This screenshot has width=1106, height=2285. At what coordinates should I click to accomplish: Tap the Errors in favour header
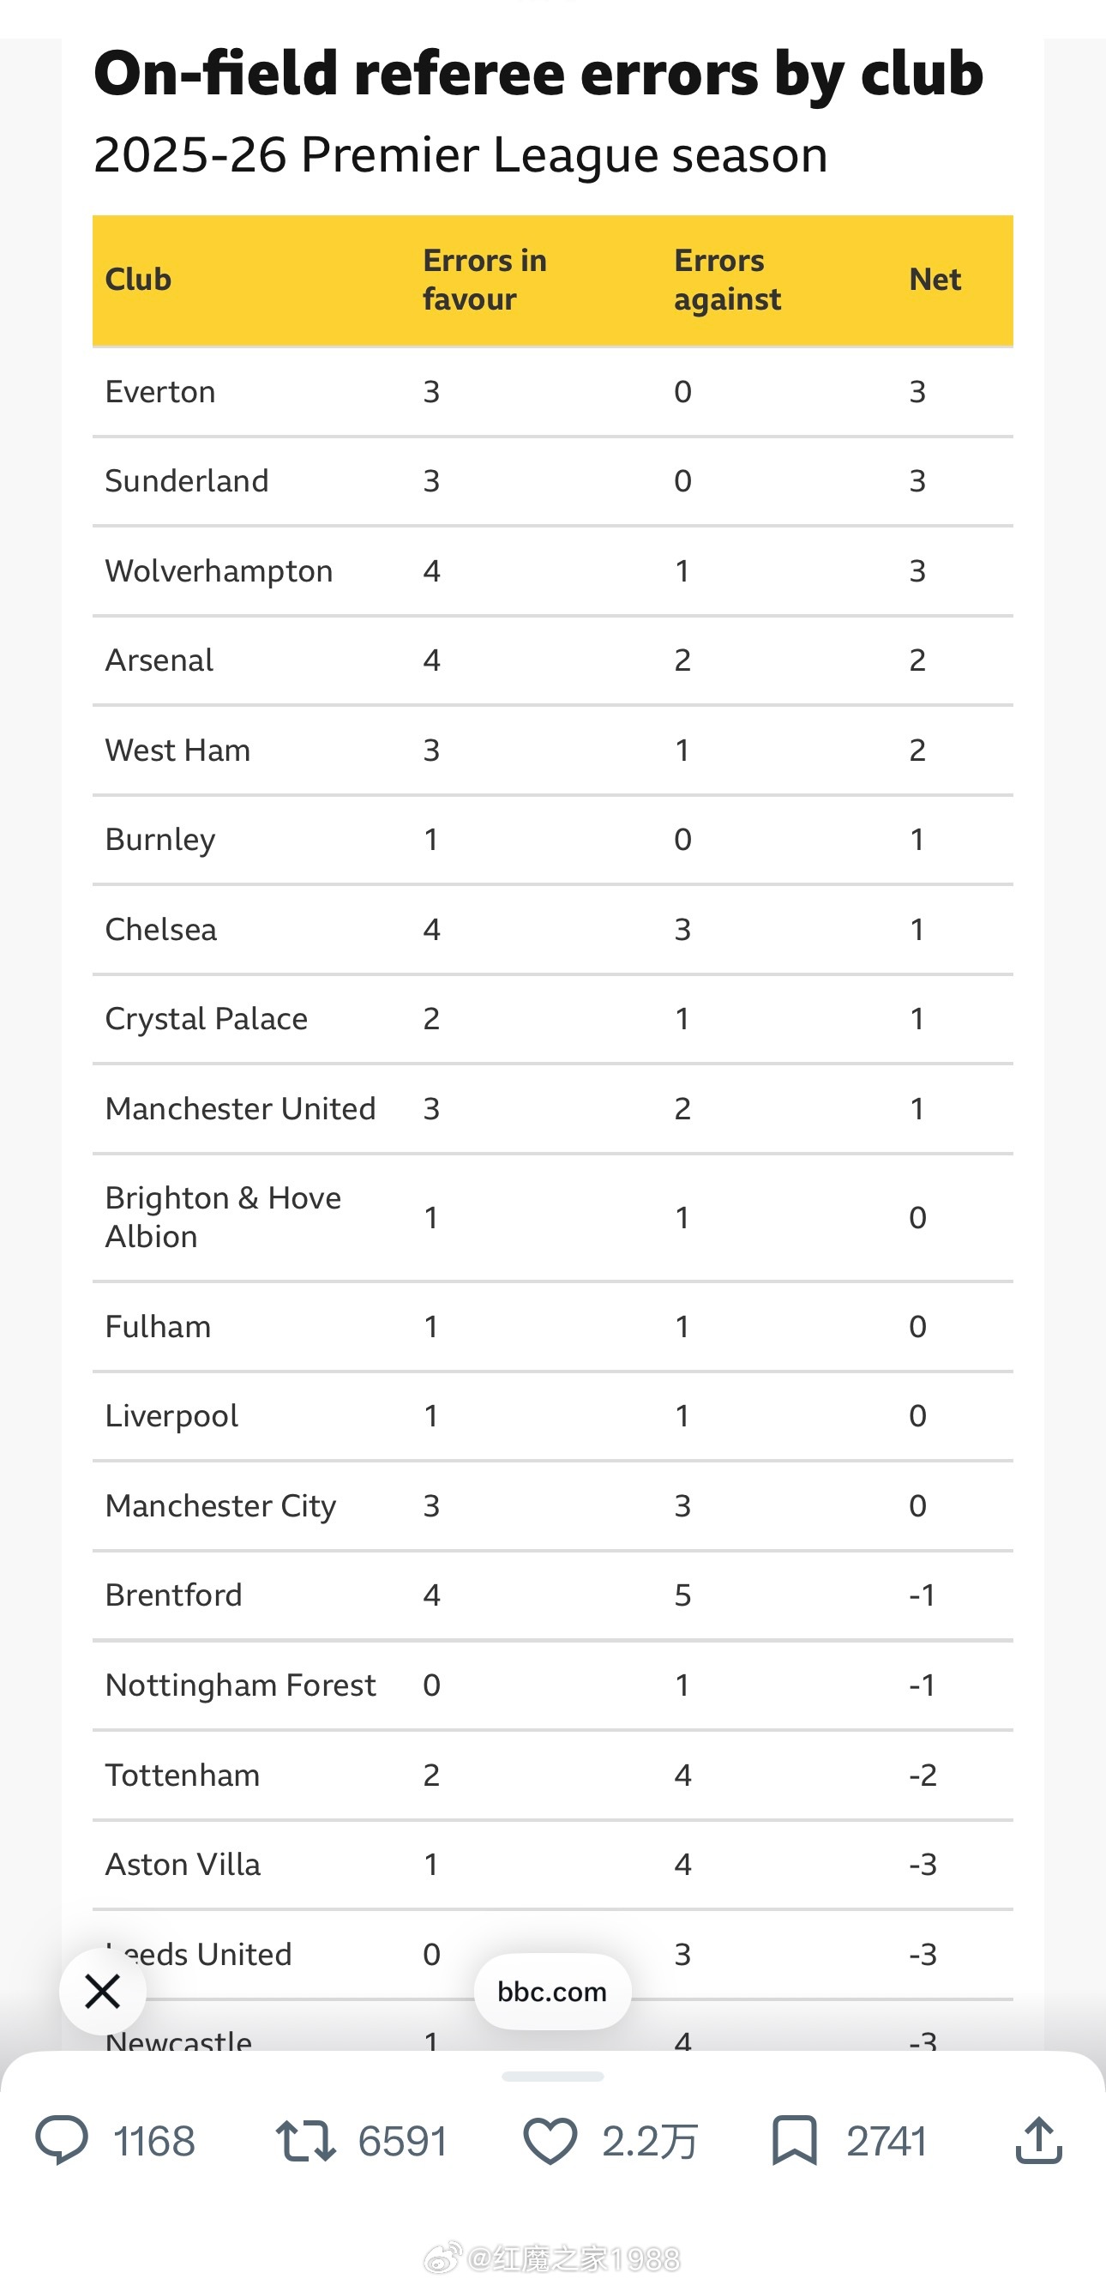tap(485, 280)
